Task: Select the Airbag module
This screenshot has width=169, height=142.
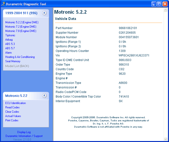Action: [x=9, y=40]
